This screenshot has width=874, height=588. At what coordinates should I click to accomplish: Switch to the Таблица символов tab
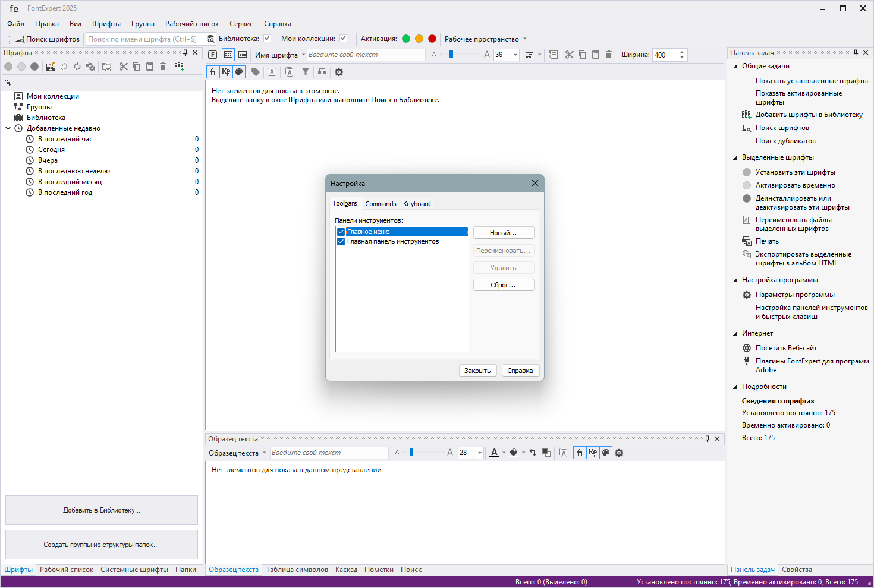(297, 570)
